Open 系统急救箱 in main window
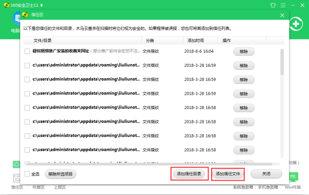 click(243, 187)
